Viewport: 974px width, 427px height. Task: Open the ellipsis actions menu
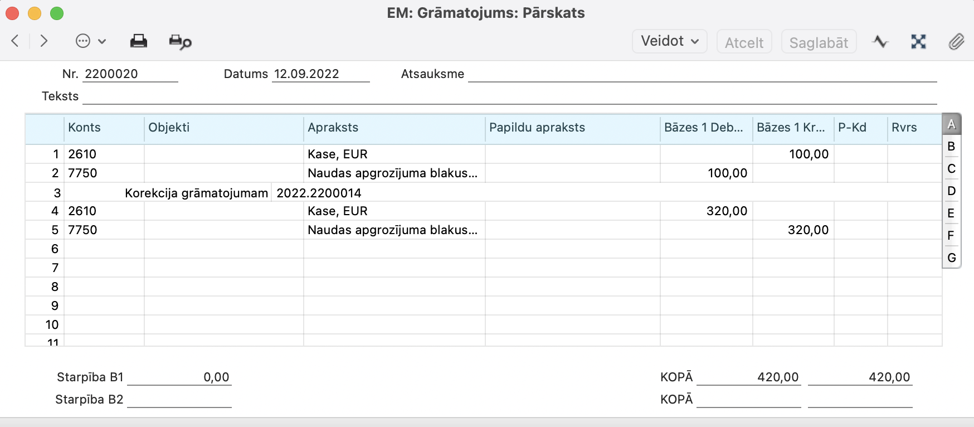pyautogui.click(x=90, y=41)
